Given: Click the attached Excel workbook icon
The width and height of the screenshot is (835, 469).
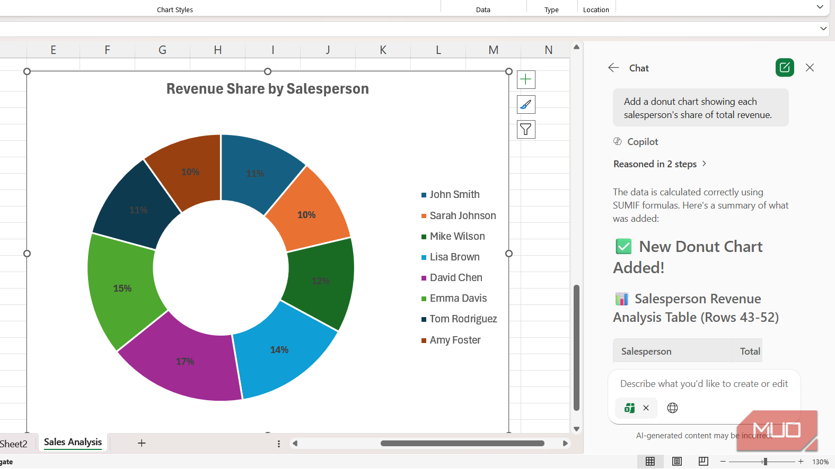Looking at the screenshot, I should (629, 408).
